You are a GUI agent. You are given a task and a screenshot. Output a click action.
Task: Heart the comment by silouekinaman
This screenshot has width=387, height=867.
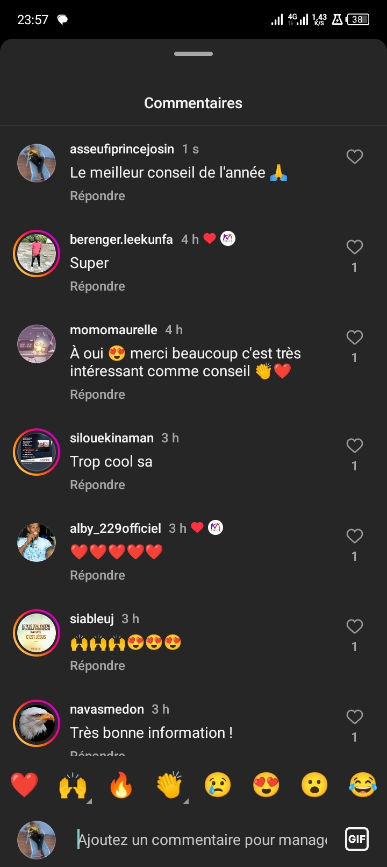tap(354, 446)
